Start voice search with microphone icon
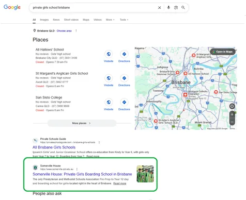This screenshot has width=246, height=200. point(168,7)
